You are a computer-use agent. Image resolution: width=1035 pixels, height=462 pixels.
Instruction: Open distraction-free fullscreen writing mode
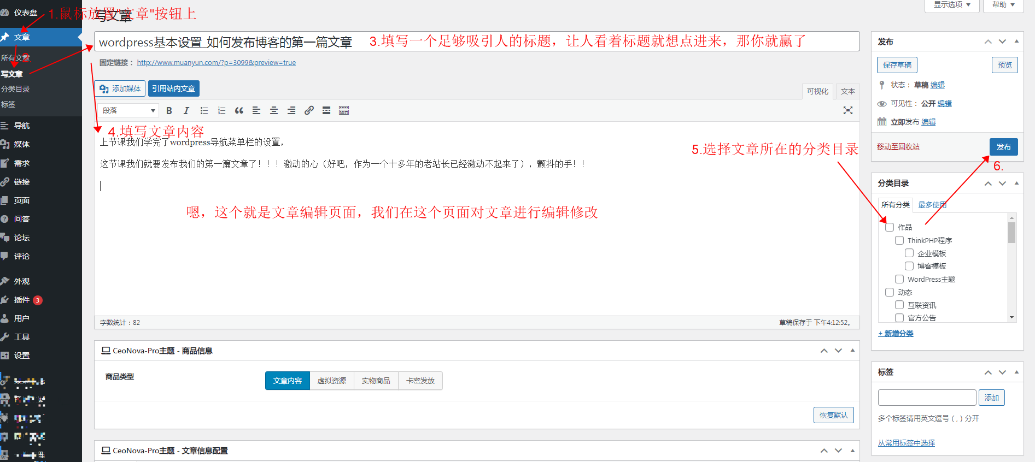[x=848, y=110]
